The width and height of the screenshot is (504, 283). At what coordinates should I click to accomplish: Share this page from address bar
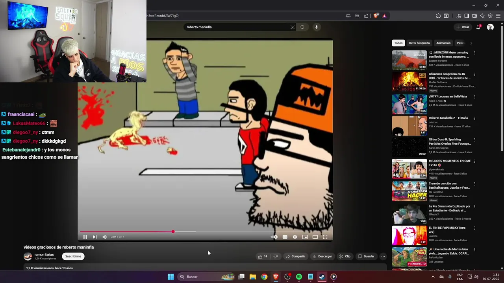click(366, 16)
